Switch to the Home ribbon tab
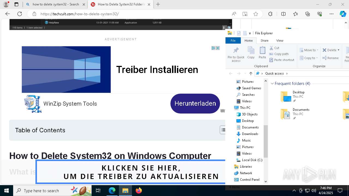Image resolution: width=349 pixels, height=196 pixels. tap(248, 41)
